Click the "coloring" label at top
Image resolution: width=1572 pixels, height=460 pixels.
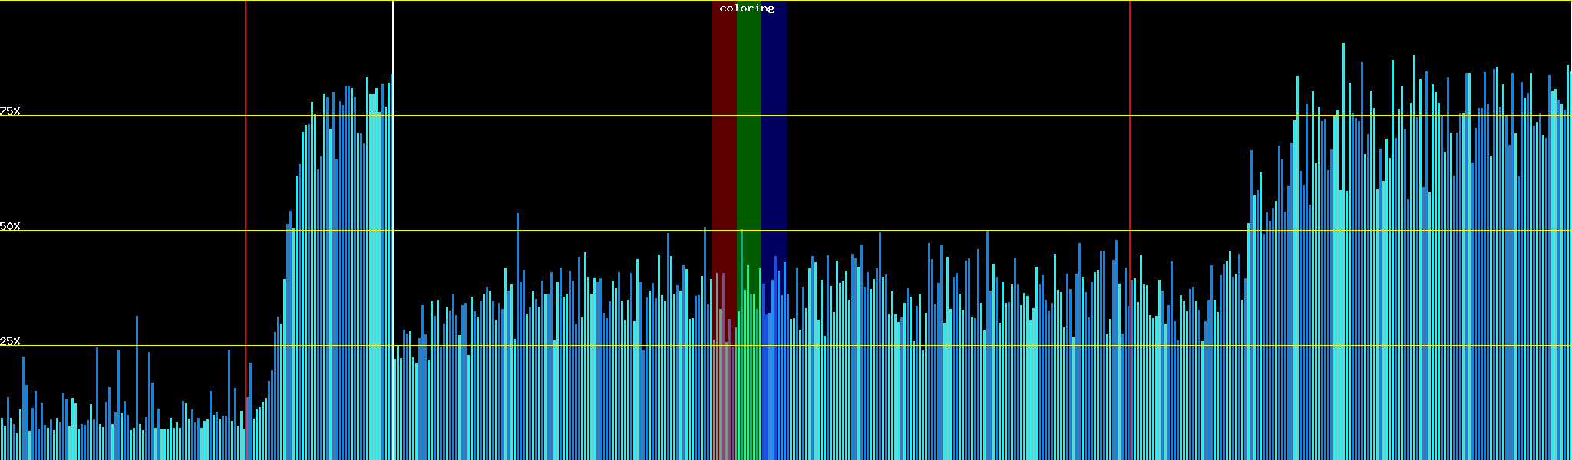[747, 8]
